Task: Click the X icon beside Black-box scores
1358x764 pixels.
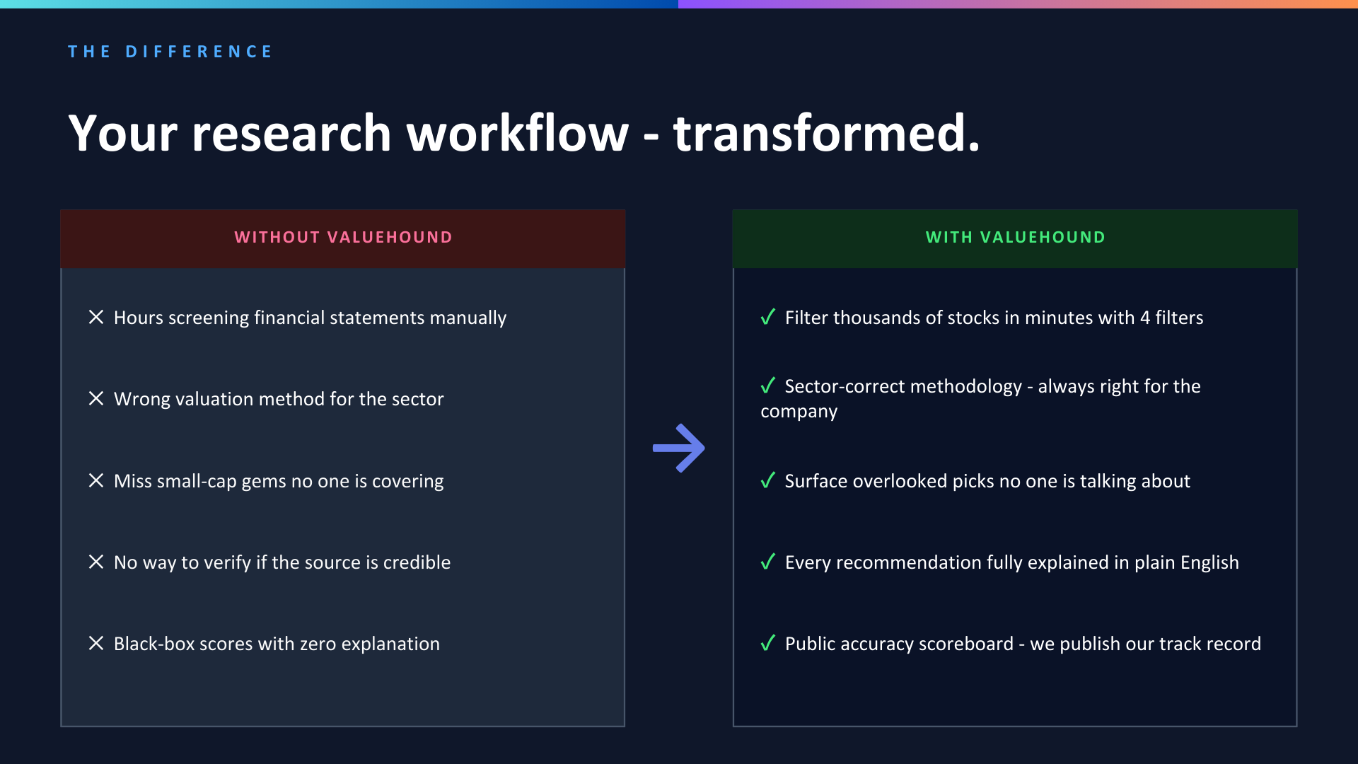Action: [96, 643]
